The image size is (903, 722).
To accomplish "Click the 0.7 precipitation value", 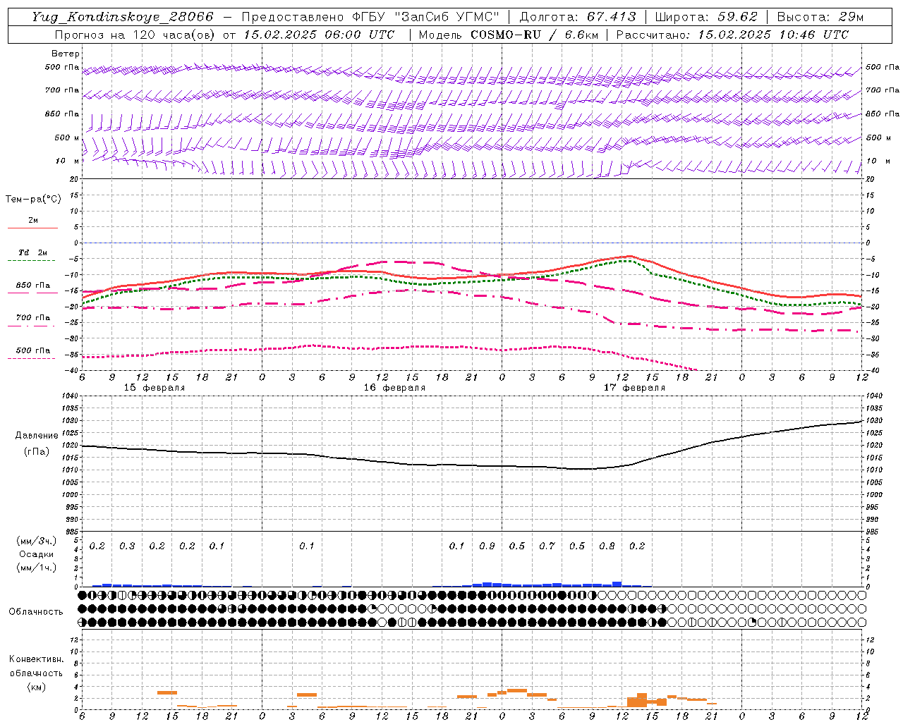I will tap(547, 546).
